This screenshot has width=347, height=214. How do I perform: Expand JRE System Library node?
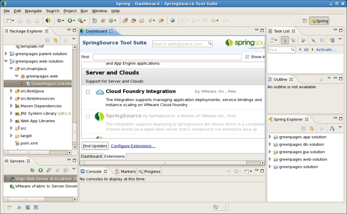(x=11, y=113)
